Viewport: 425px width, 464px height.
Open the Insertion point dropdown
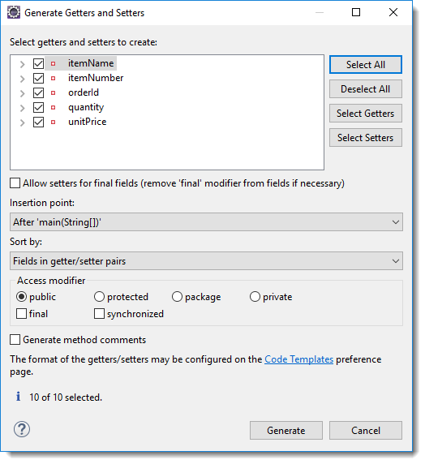click(x=206, y=222)
